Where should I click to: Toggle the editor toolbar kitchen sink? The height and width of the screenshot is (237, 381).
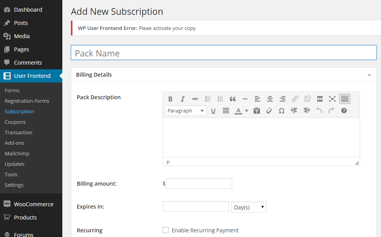click(344, 99)
